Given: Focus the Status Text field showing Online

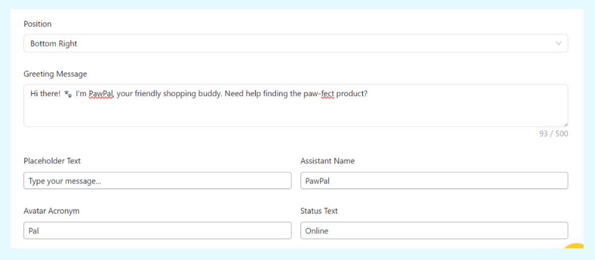Looking at the screenshot, I should pyautogui.click(x=433, y=231).
